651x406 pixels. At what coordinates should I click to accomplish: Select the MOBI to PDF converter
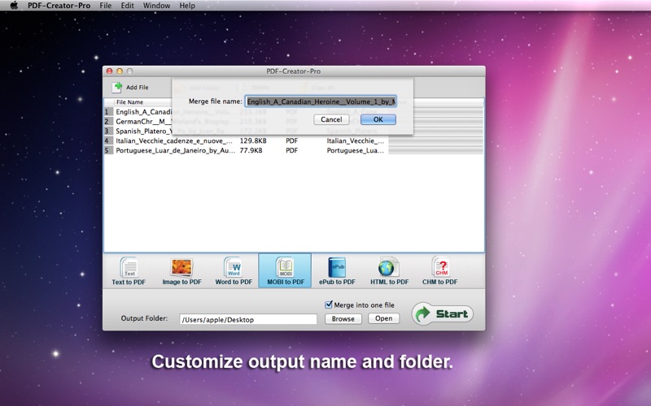[286, 271]
